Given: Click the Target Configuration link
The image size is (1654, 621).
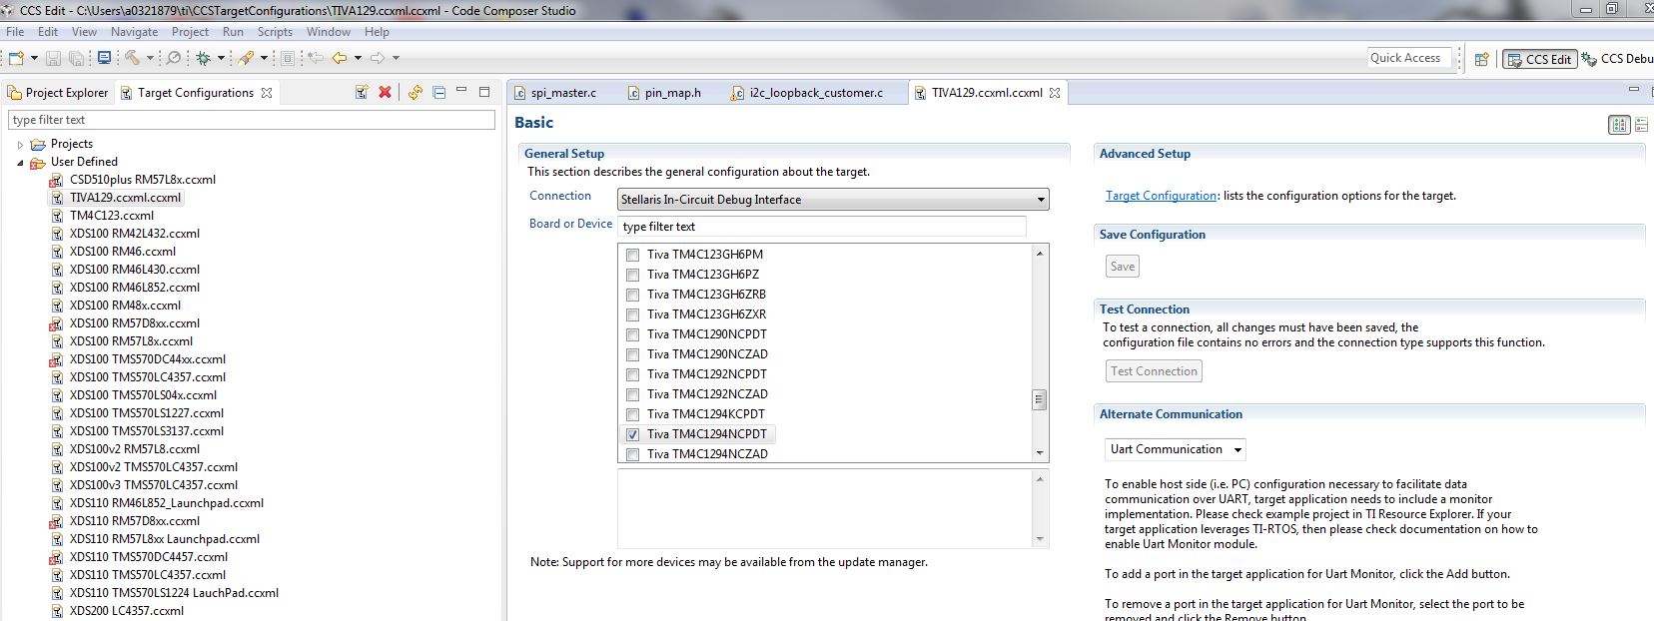Looking at the screenshot, I should click(1161, 196).
